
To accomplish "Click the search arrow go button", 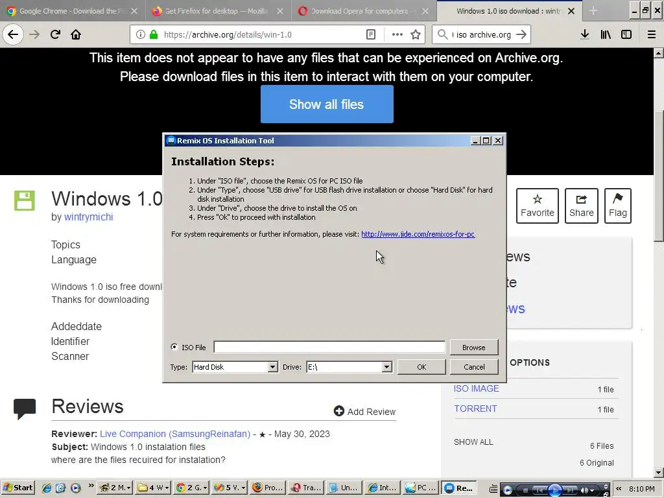I will point(521,34).
